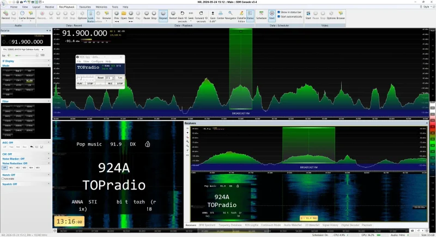Screen dimensions: 436x237
Task: Collapse the Filter section
Action: 25,101
